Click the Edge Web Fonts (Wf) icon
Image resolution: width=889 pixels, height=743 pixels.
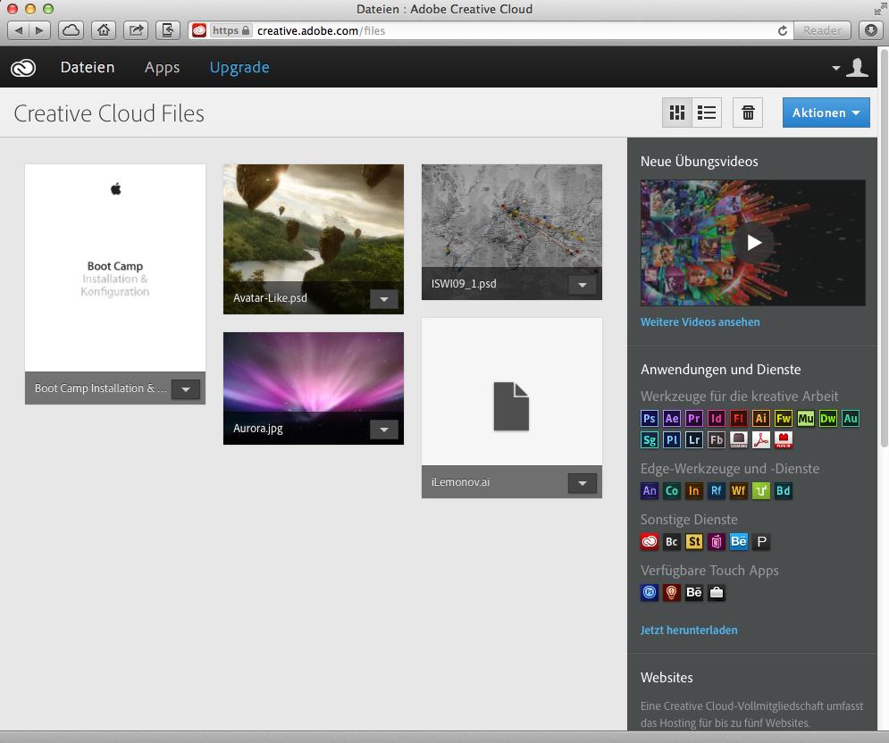(x=738, y=491)
